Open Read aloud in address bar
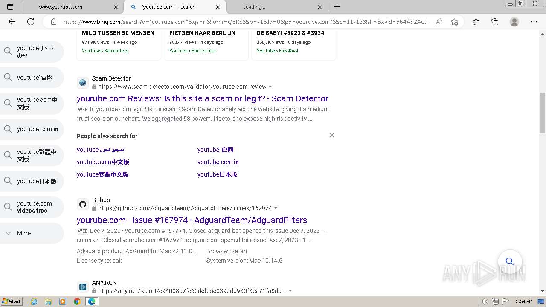 [439, 22]
